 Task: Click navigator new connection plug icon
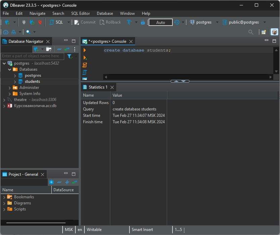pyautogui.click(x=36, y=49)
